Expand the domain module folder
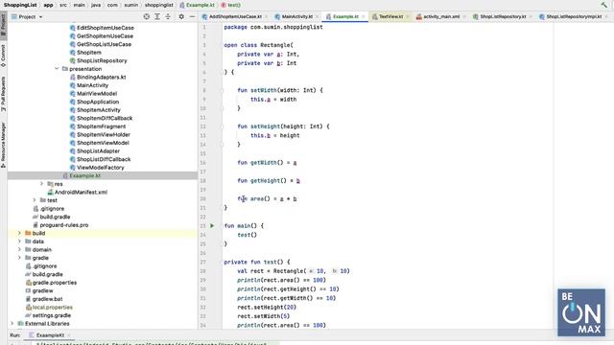Screen dimensions: 614x345 tap(19, 249)
